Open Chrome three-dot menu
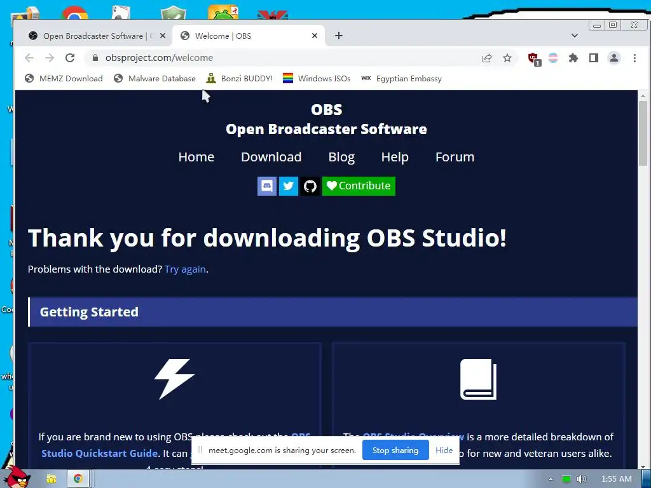 point(634,58)
